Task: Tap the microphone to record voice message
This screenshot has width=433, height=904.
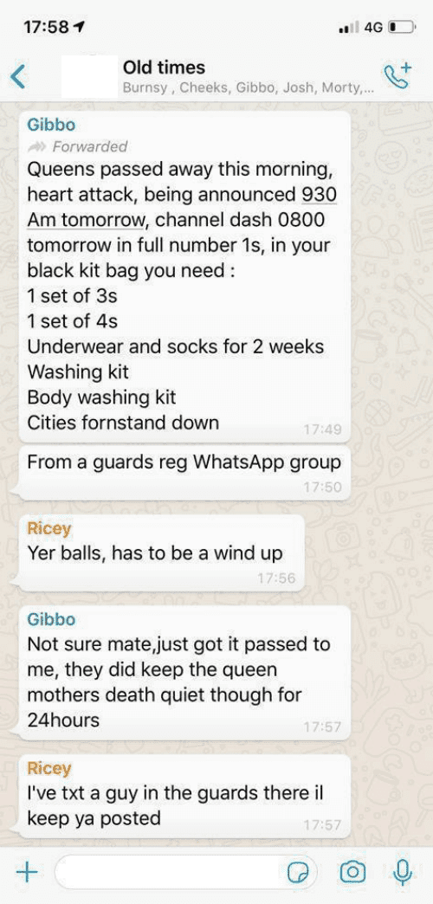Action: (402, 871)
